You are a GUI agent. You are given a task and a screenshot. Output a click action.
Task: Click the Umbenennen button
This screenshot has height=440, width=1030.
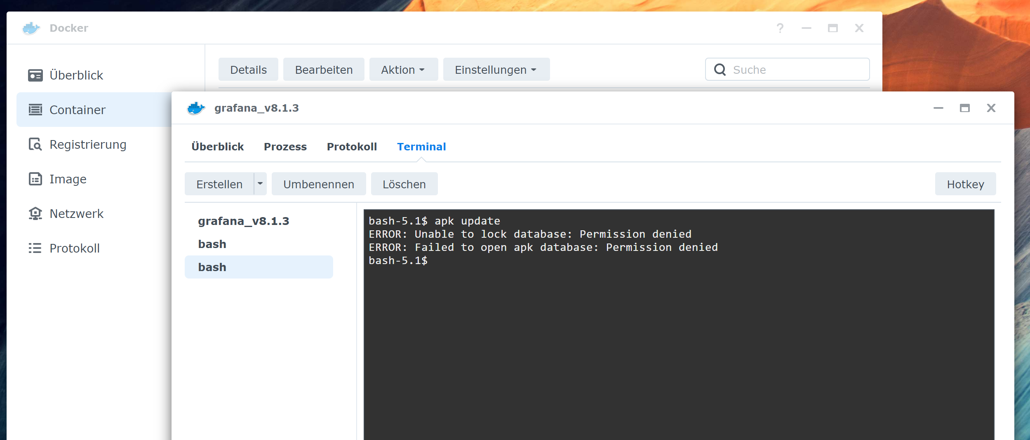click(319, 184)
